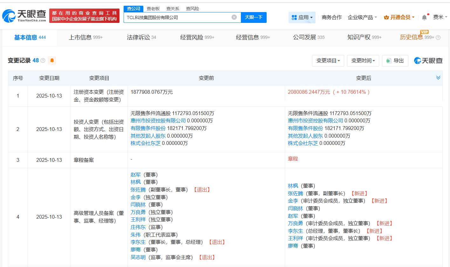
Task: Collapse columns with the double-chevron icon in 变更后 header
Action: [x=438, y=77]
